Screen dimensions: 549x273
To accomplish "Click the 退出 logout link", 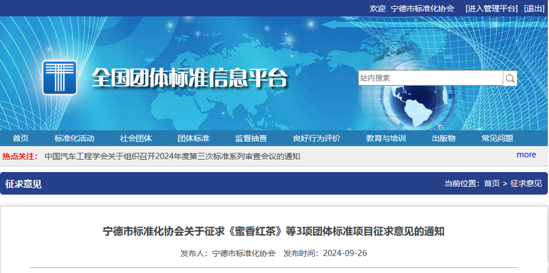I will click(x=534, y=8).
